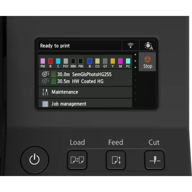Tap the roll 1 remaining level bars
192x192 pixels.
click(x=53, y=74)
